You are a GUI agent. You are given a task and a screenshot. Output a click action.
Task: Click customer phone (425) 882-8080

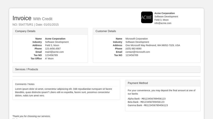point(133,49)
